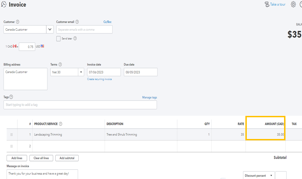
Task: Click the CAD exchange rate field
Action: tap(27, 47)
